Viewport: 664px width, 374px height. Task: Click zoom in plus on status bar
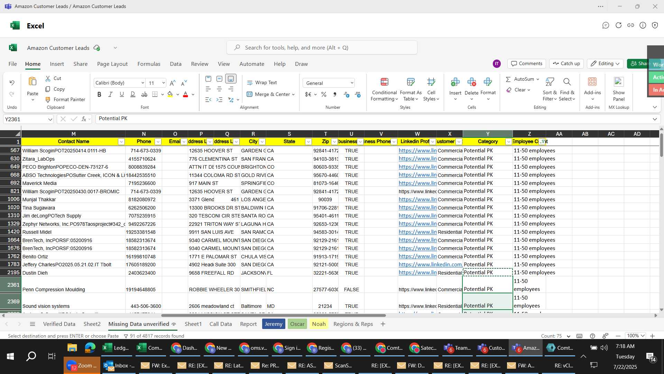[x=652, y=336]
